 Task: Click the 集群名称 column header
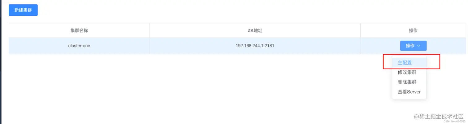79,30
